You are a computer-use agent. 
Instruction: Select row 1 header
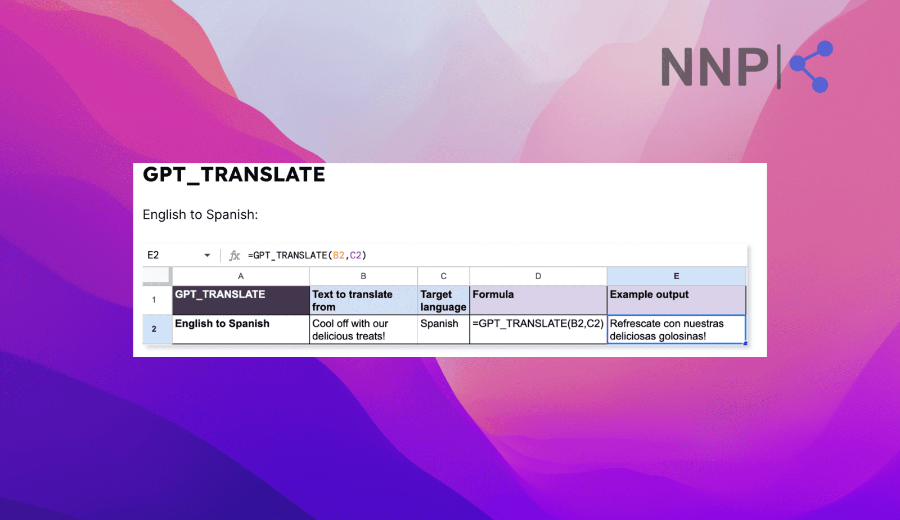tap(157, 300)
